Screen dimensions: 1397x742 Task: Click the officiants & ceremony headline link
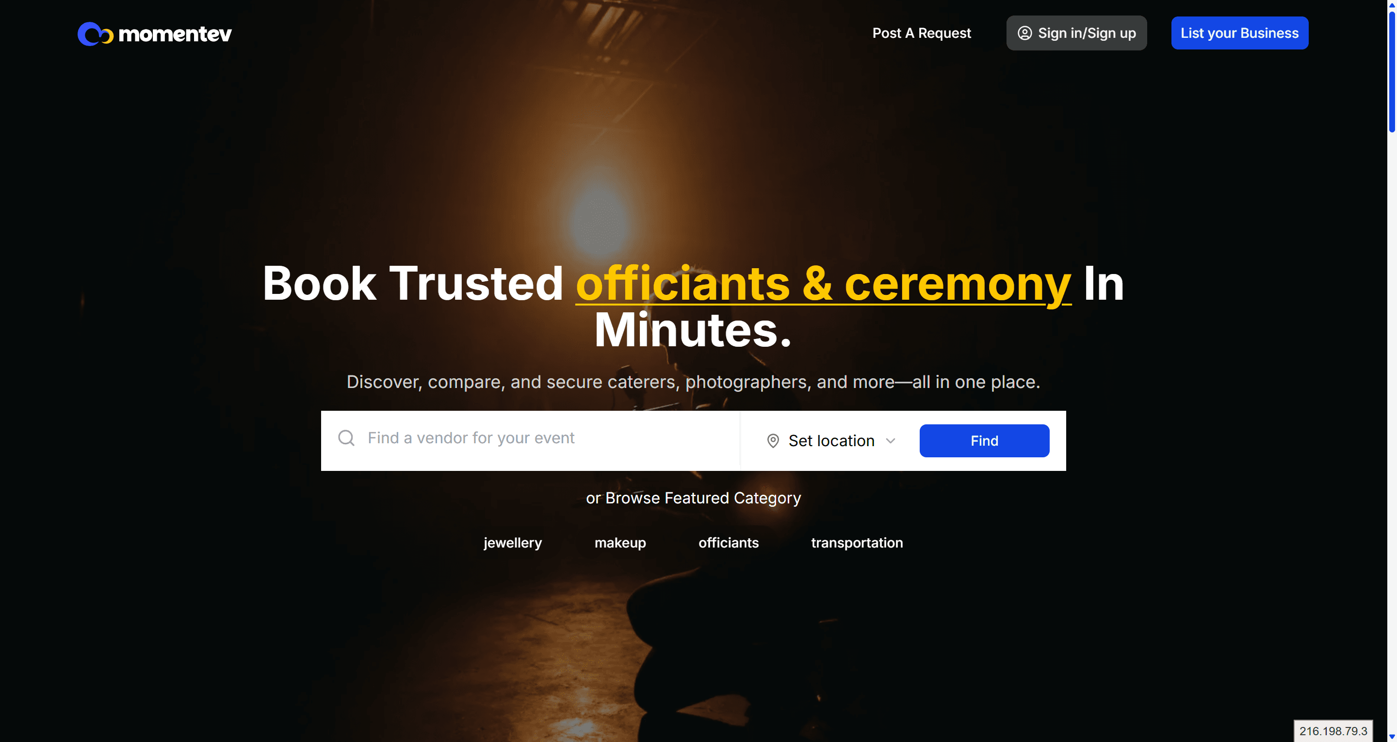(x=823, y=284)
